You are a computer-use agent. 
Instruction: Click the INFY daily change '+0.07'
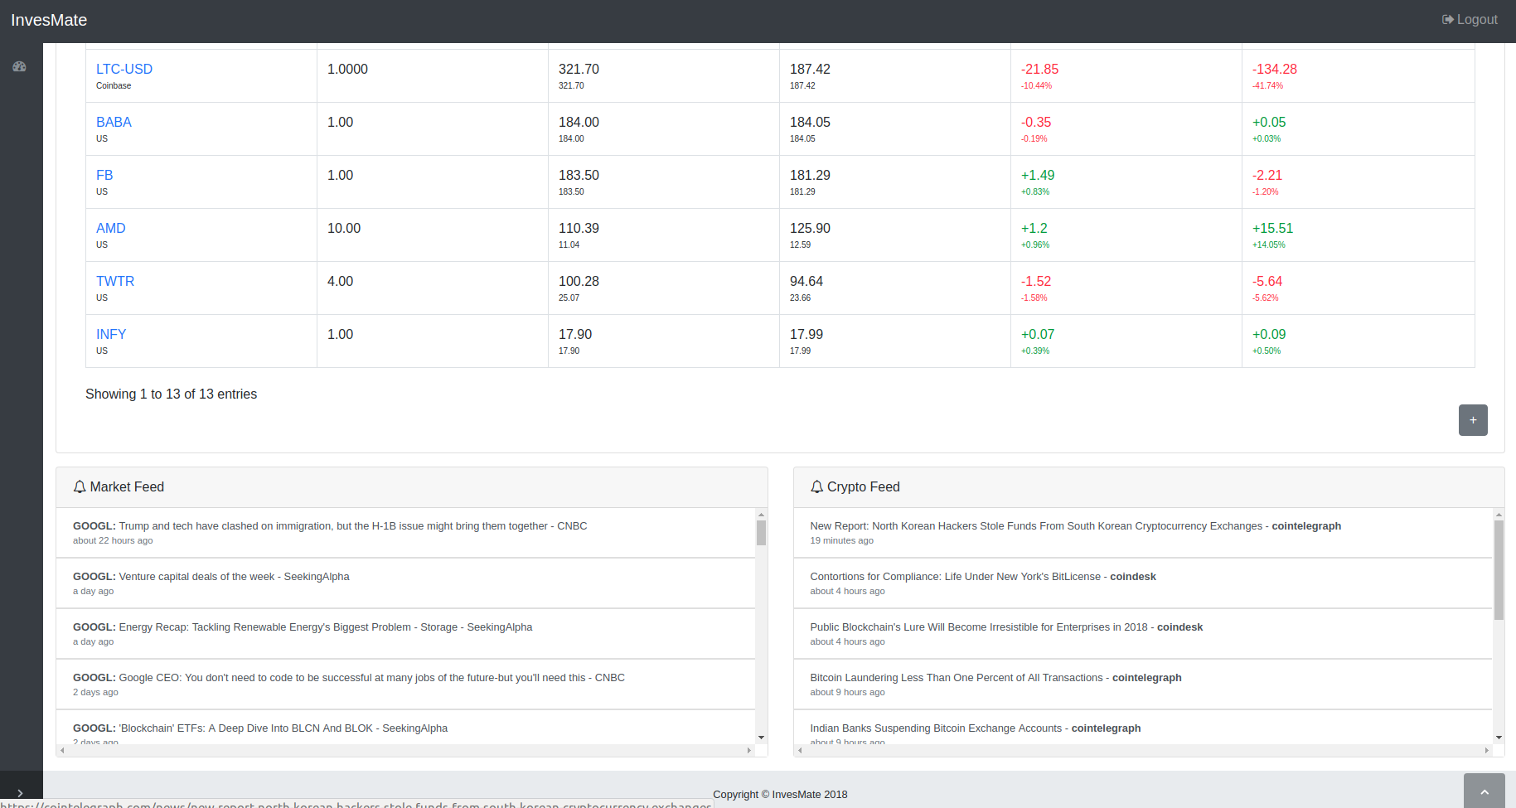click(1038, 335)
